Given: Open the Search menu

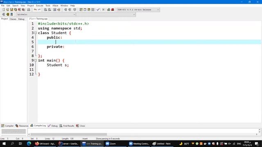Looking at the screenshot, I should [x=15, y=6].
